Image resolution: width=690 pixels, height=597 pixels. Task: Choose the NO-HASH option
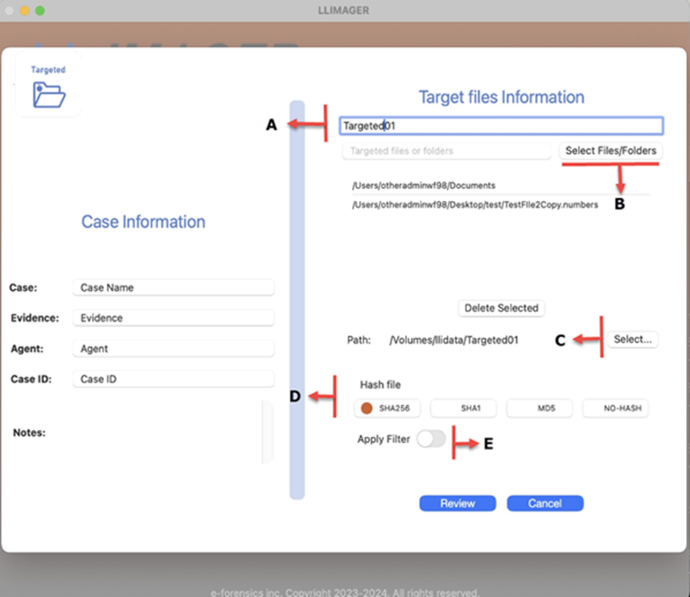(615, 409)
